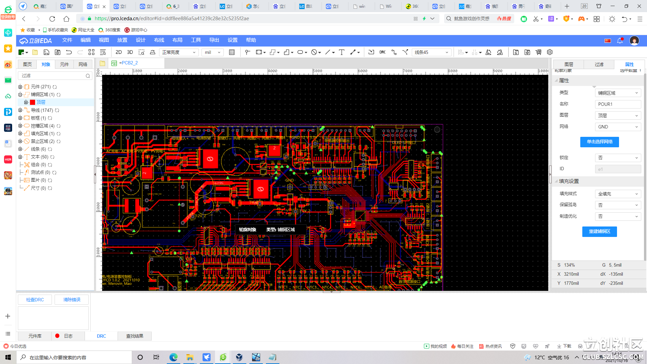Open the 制造优化 dropdown
The width and height of the screenshot is (647, 364).
click(x=618, y=216)
